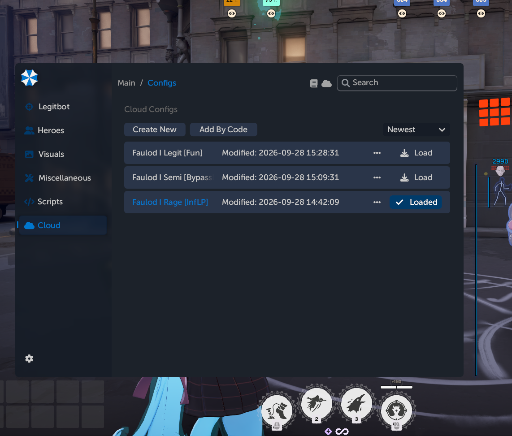Screen dimensions: 512x436
Task: Click the raven ability icon numbered 3
Action: (356, 405)
